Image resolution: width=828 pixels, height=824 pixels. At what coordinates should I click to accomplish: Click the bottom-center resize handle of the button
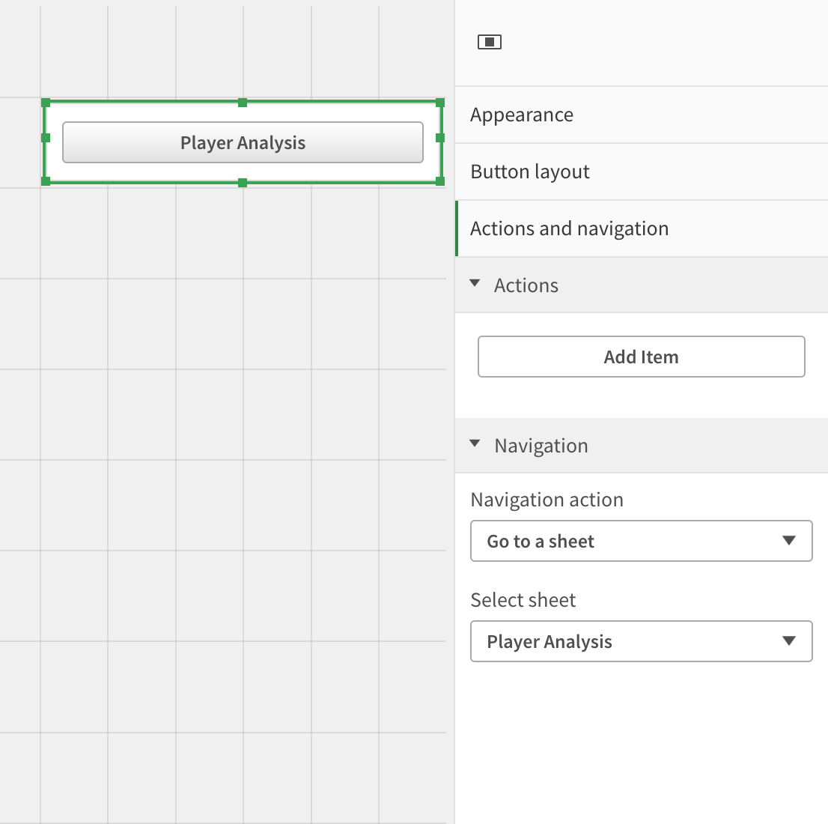coord(242,183)
